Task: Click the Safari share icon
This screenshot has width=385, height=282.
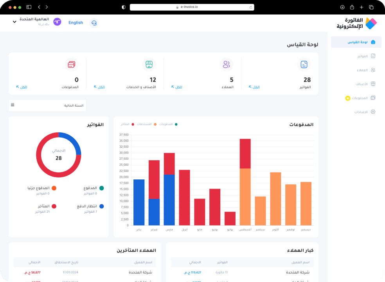Action: coord(352,7)
